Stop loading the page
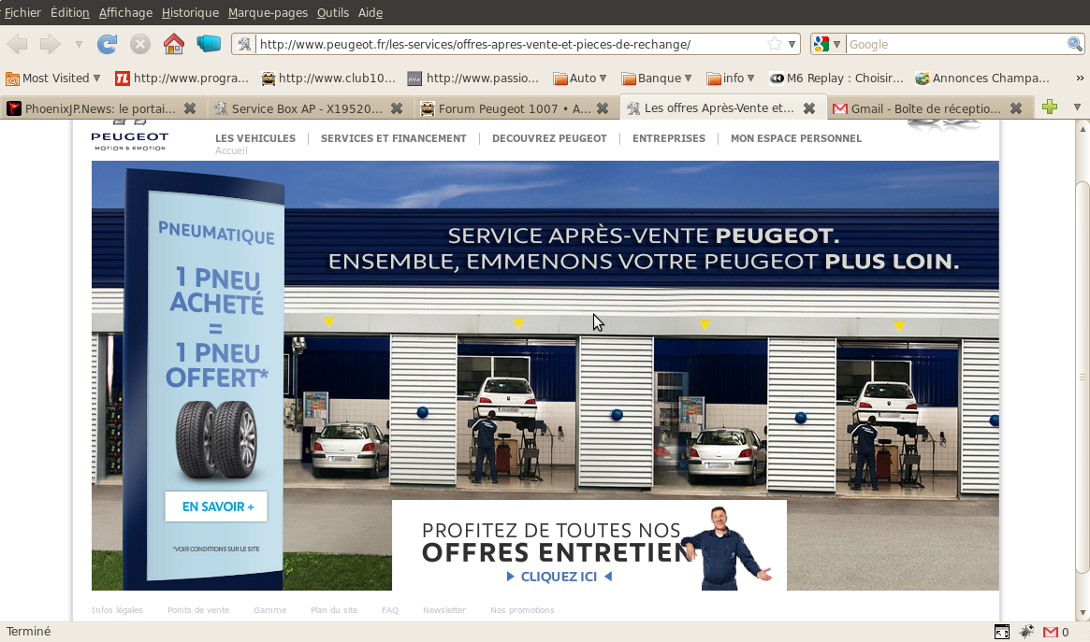The image size is (1090, 642). pyautogui.click(x=140, y=45)
